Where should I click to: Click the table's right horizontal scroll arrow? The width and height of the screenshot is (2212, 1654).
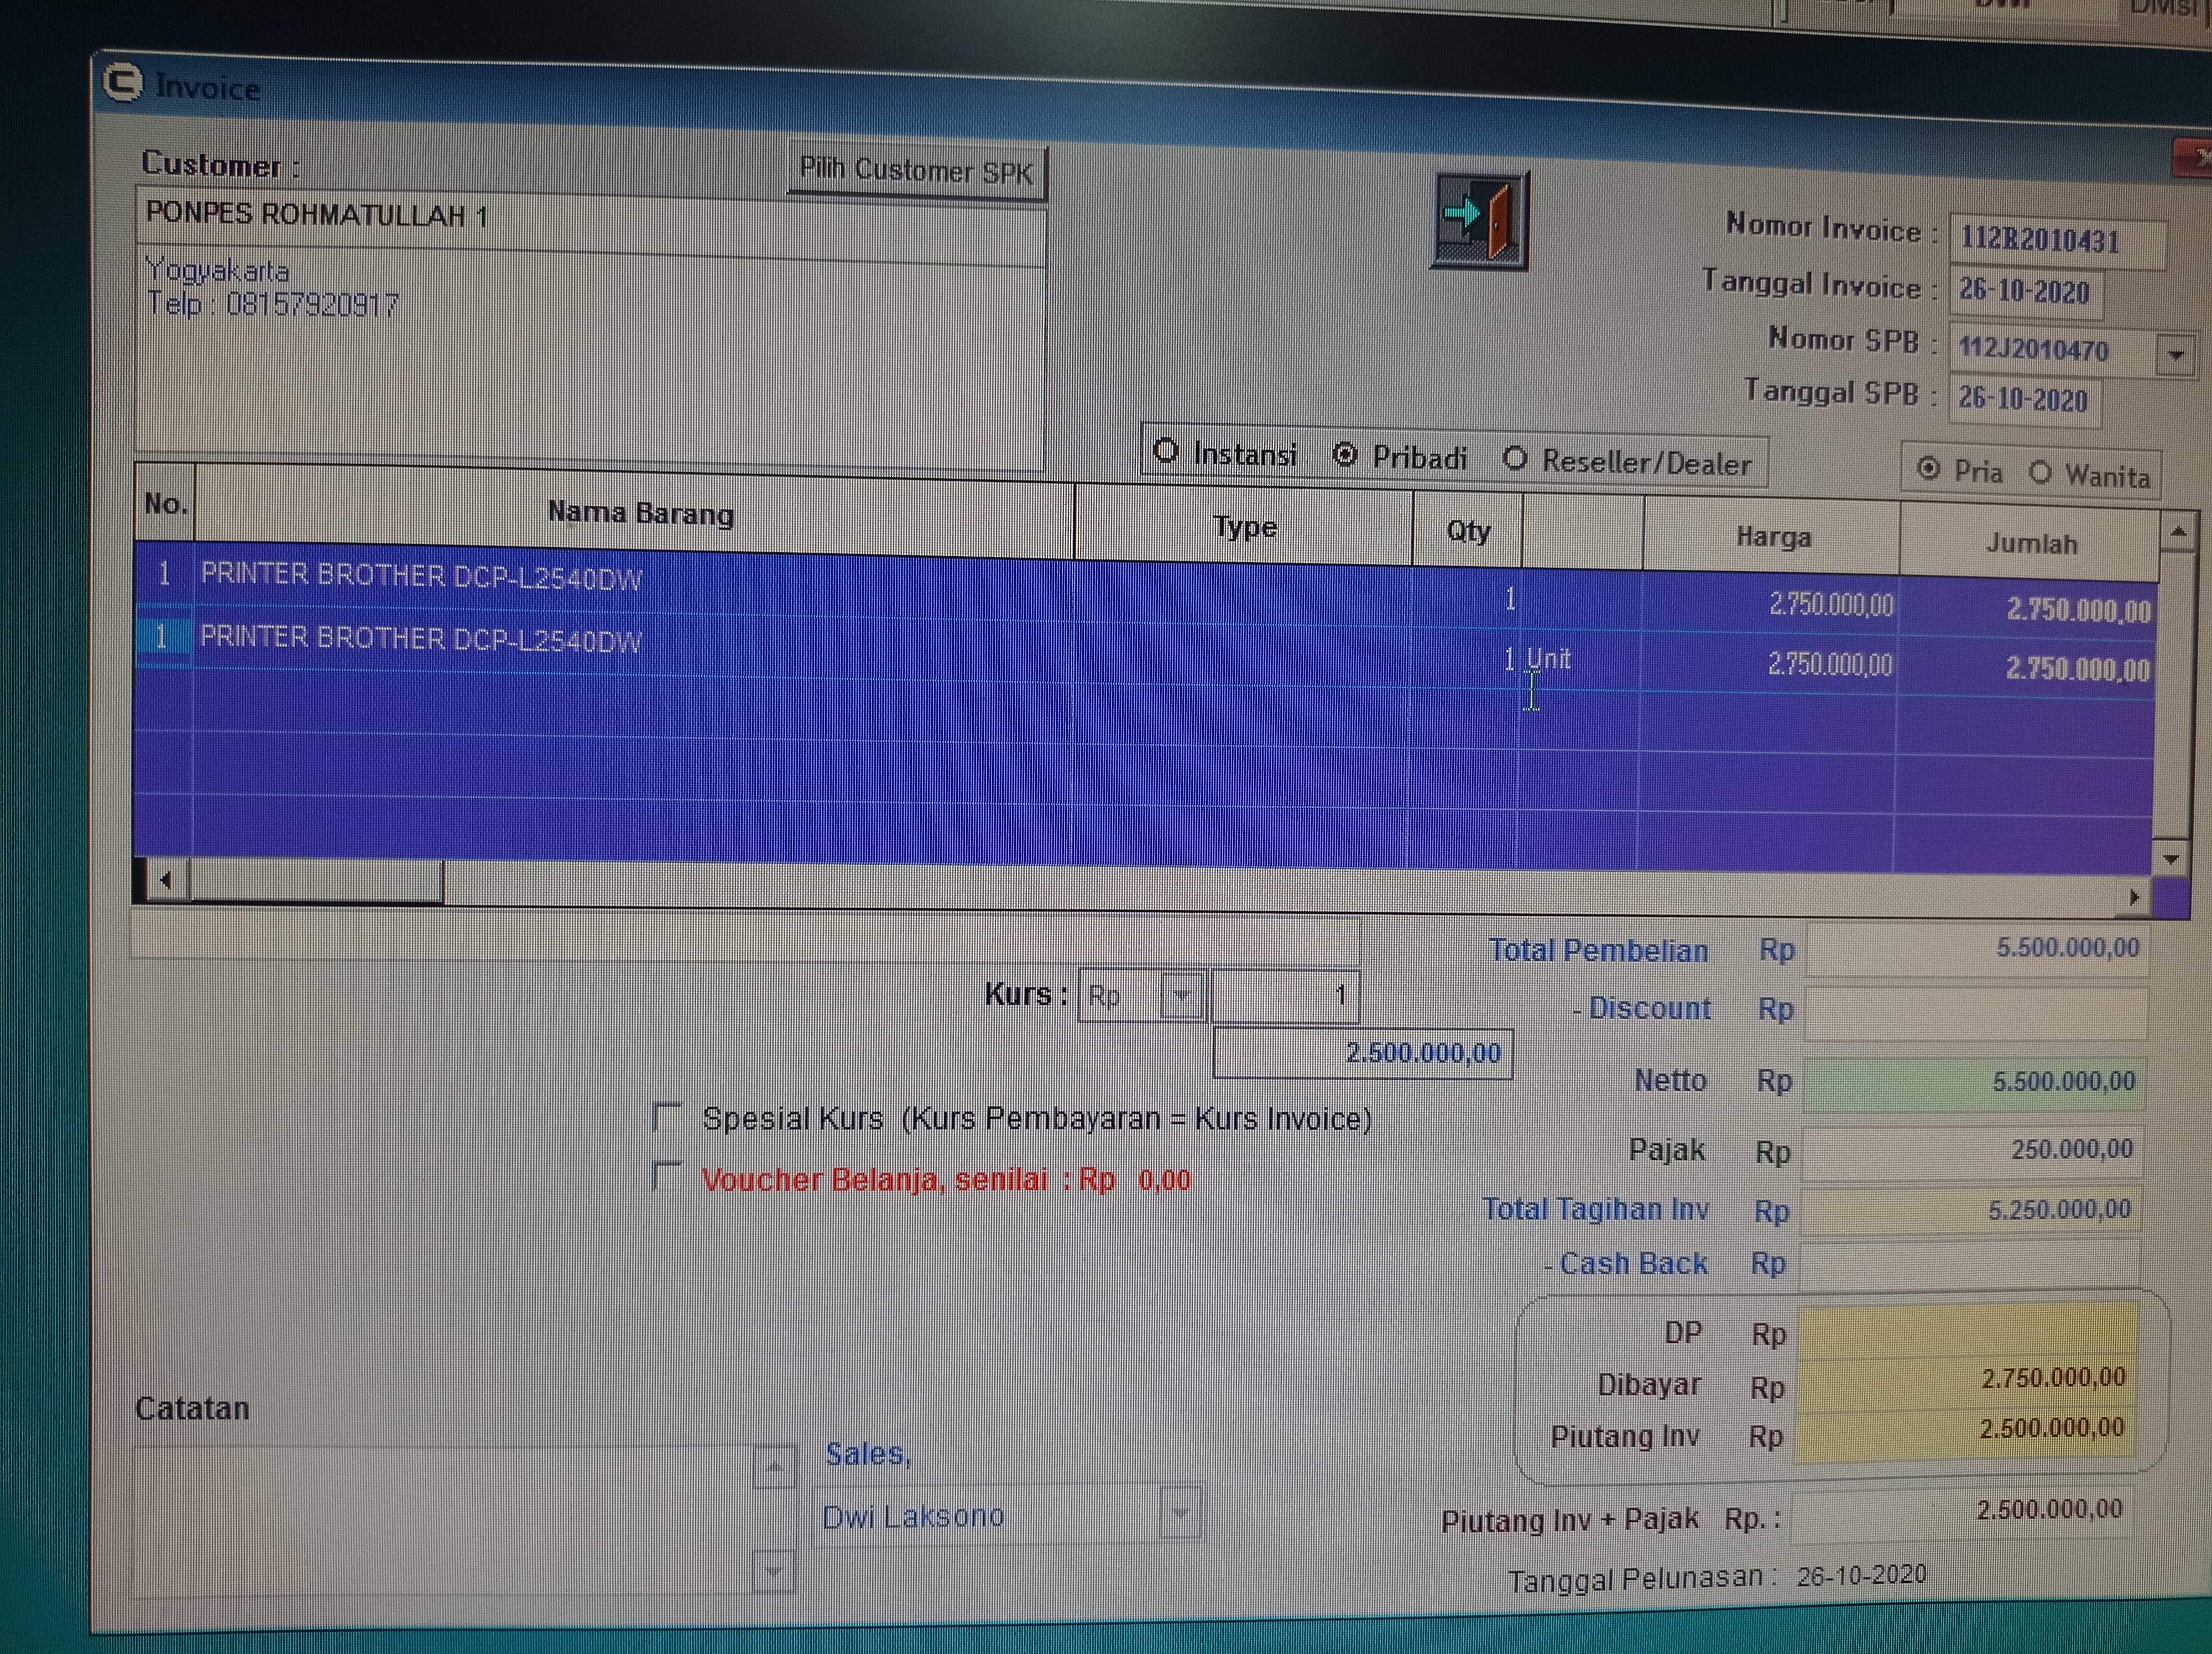[2133, 897]
